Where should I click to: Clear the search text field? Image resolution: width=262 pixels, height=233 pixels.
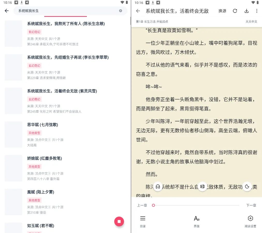121,11
